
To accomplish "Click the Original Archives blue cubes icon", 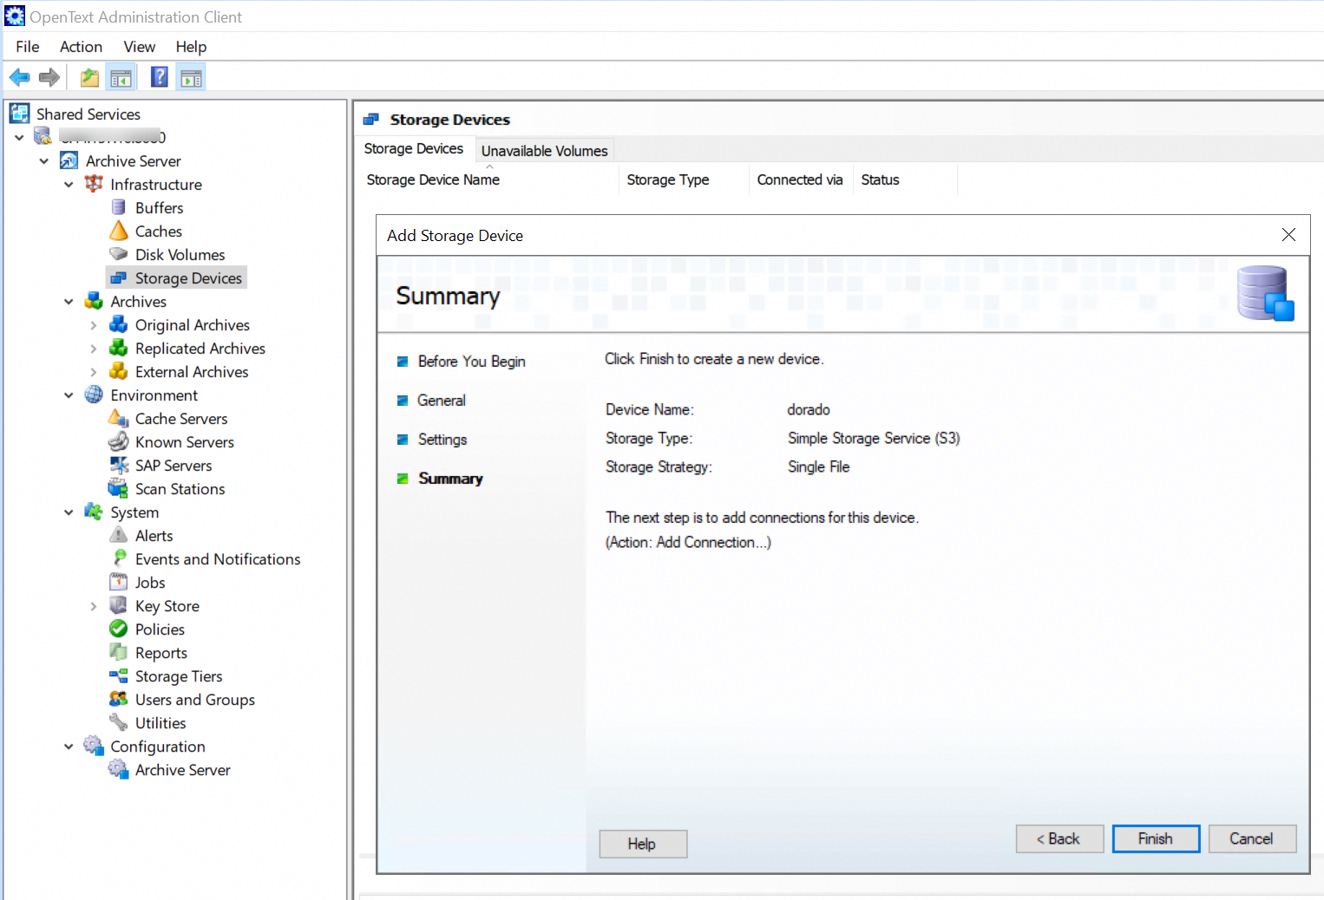I will [119, 324].
